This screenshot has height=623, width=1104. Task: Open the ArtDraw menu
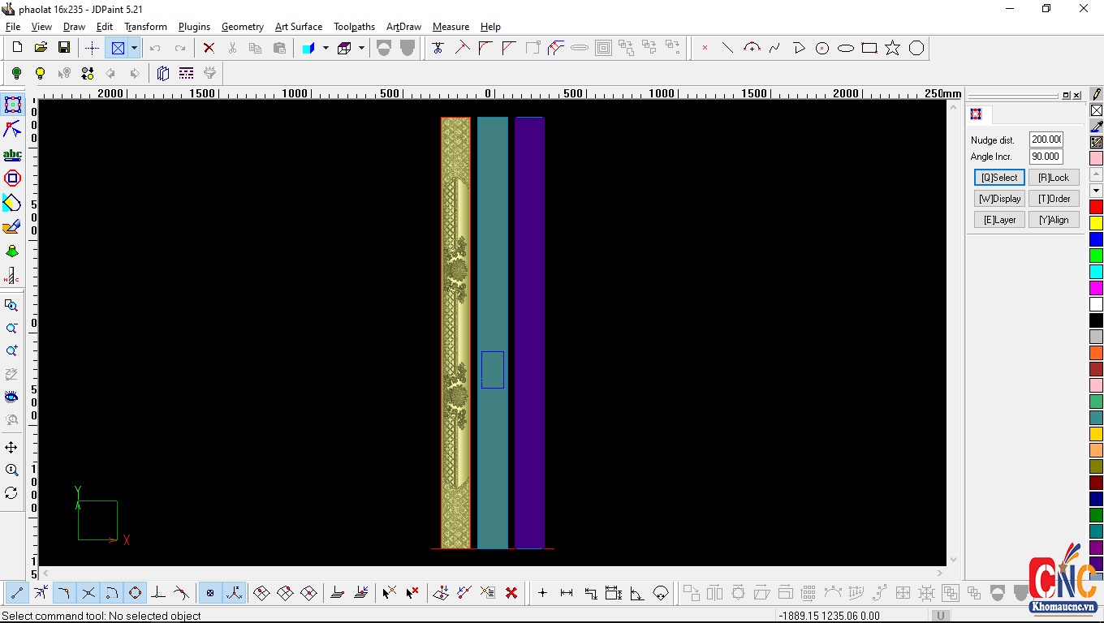(403, 27)
